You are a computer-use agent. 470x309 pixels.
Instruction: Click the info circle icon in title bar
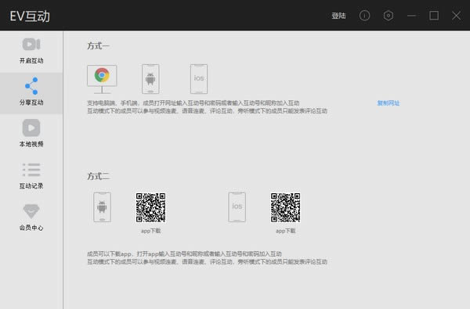pyautogui.click(x=364, y=16)
